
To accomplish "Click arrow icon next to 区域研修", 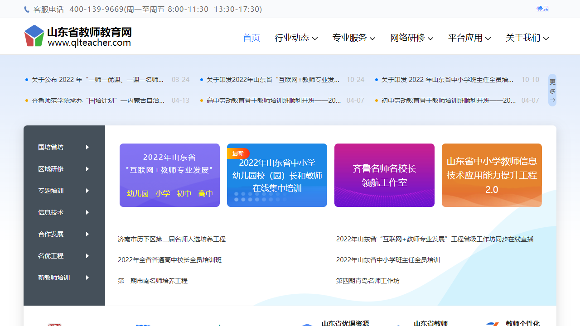I will pos(87,169).
